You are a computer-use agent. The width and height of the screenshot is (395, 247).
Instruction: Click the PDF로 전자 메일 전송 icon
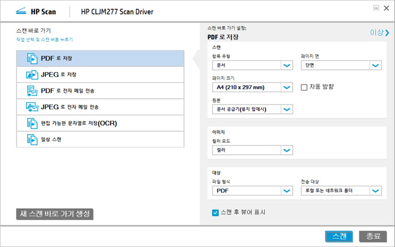click(x=31, y=91)
